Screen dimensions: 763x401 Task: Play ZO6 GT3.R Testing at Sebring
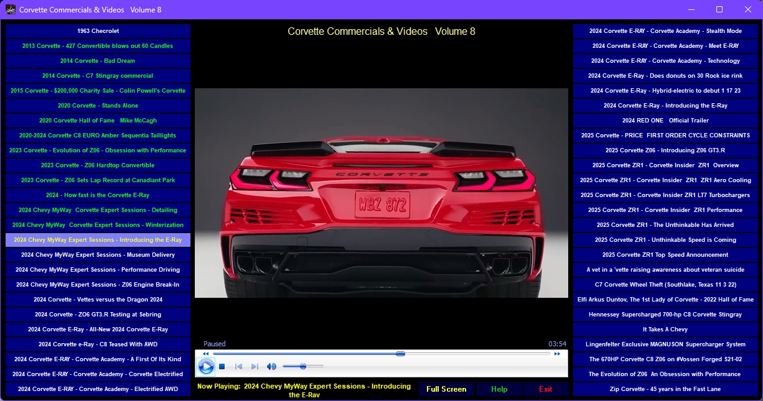(98, 314)
